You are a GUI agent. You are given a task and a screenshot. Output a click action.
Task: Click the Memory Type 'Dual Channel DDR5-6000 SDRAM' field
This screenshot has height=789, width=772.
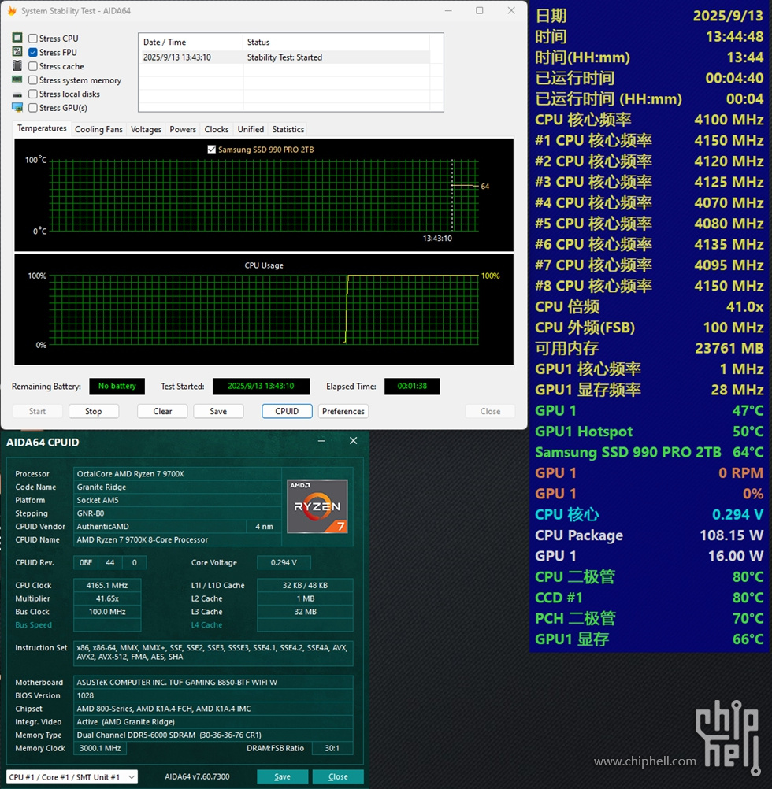tap(213, 735)
